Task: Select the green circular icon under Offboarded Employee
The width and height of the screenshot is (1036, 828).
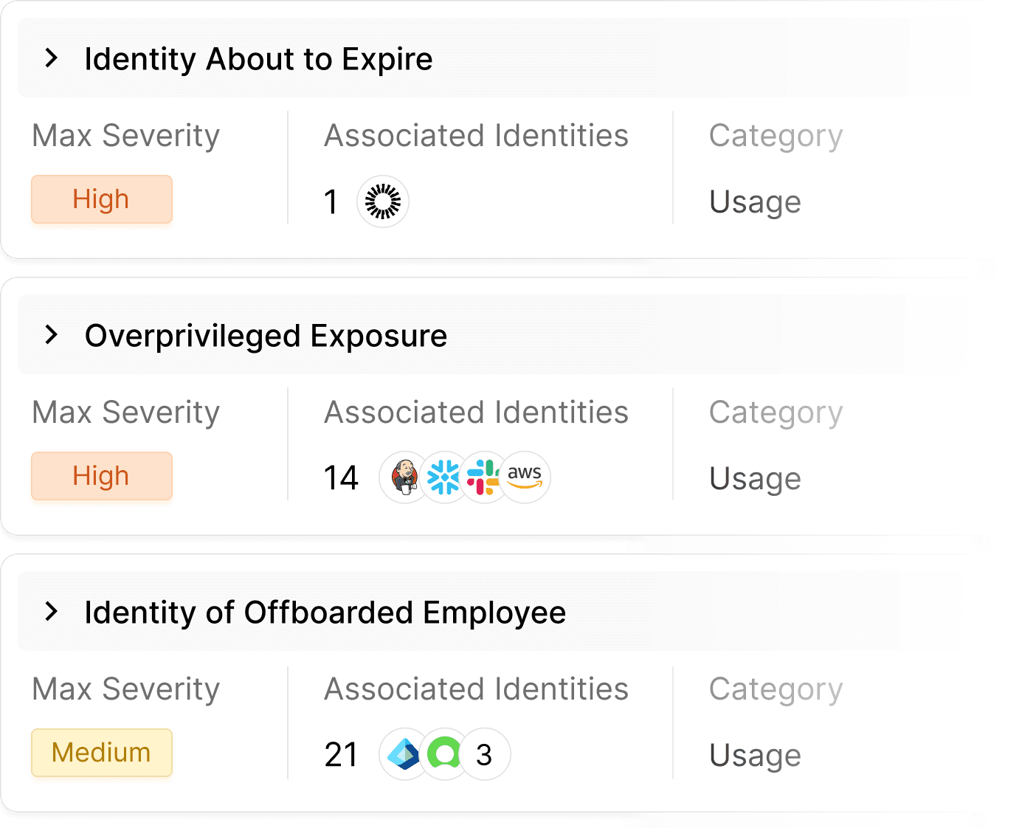Action: 444,754
